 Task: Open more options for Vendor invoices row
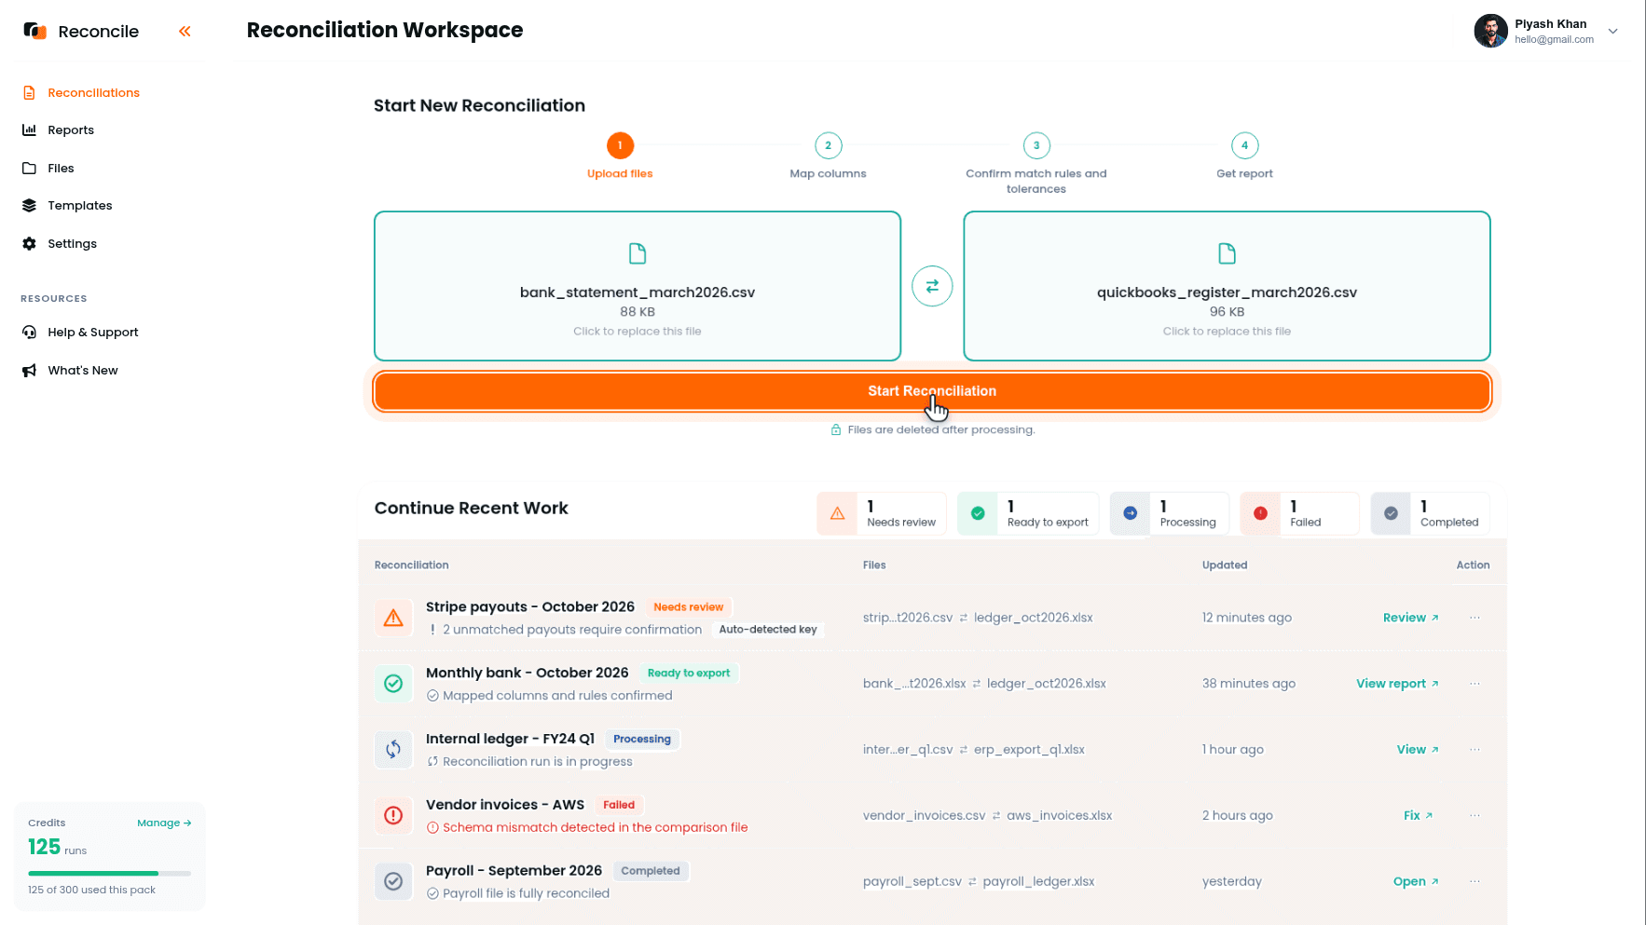1475,815
